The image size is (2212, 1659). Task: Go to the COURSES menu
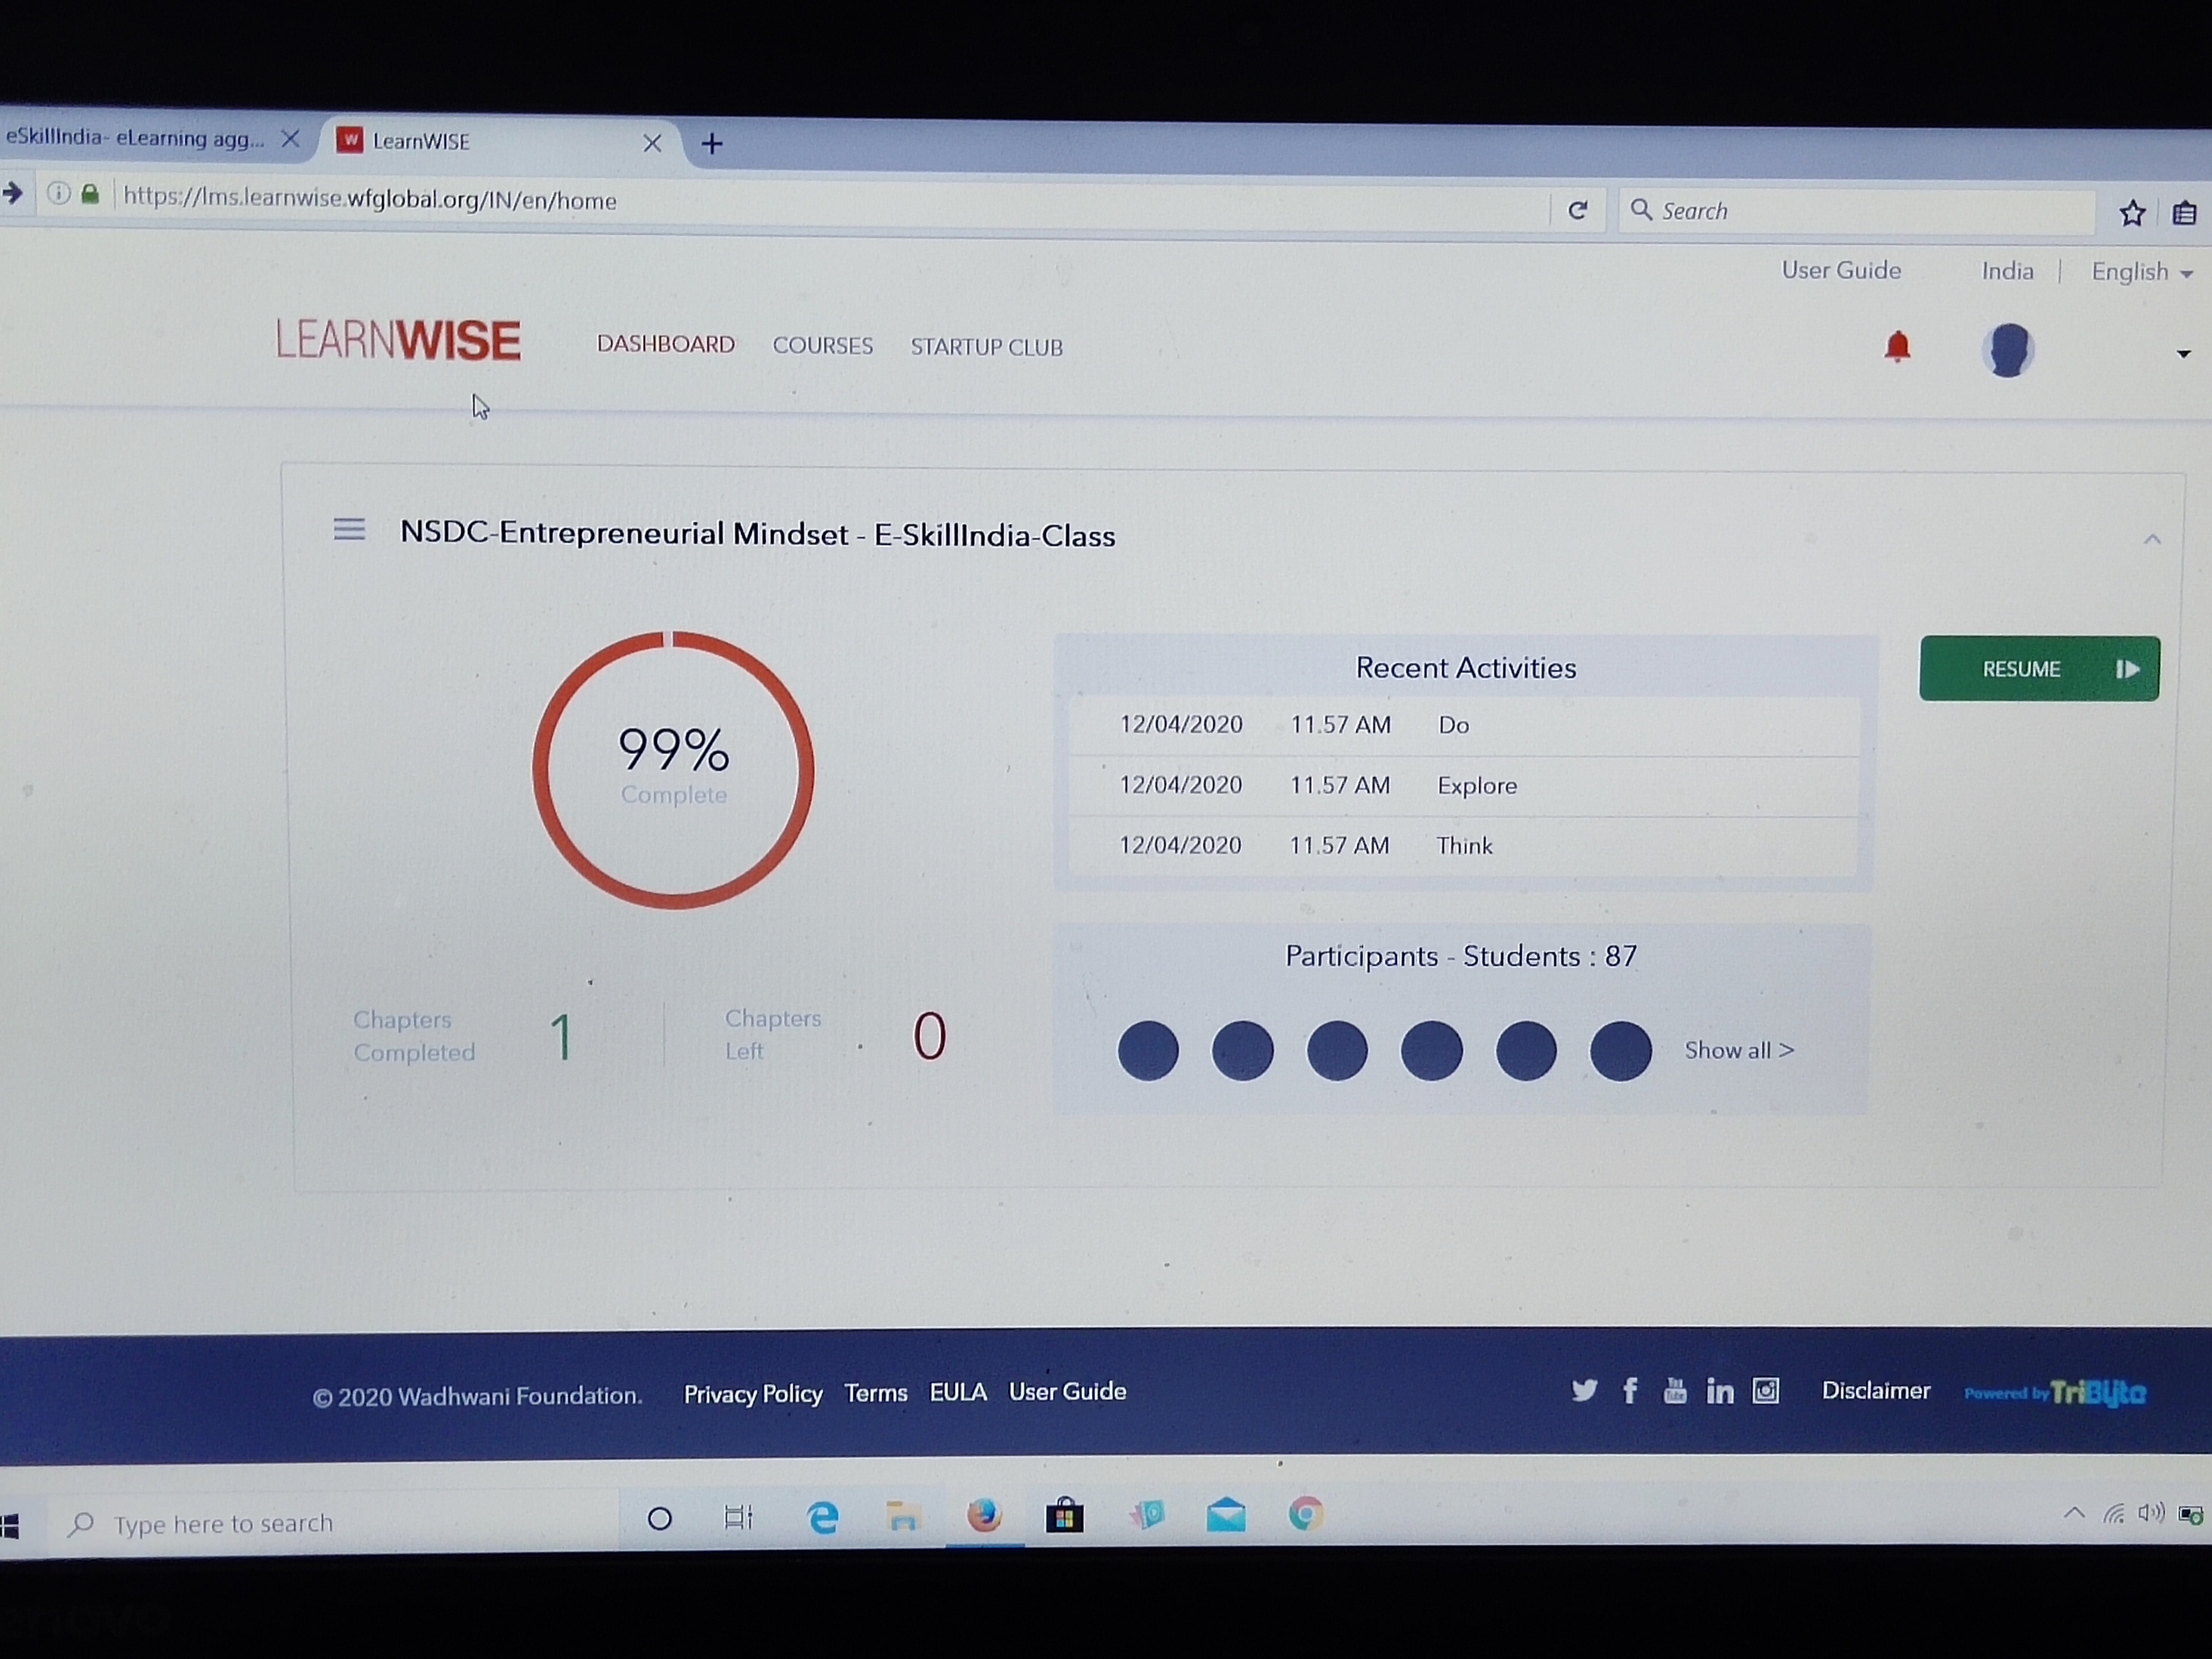[x=822, y=346]
